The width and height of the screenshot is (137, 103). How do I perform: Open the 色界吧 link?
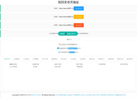click(35, 67)
